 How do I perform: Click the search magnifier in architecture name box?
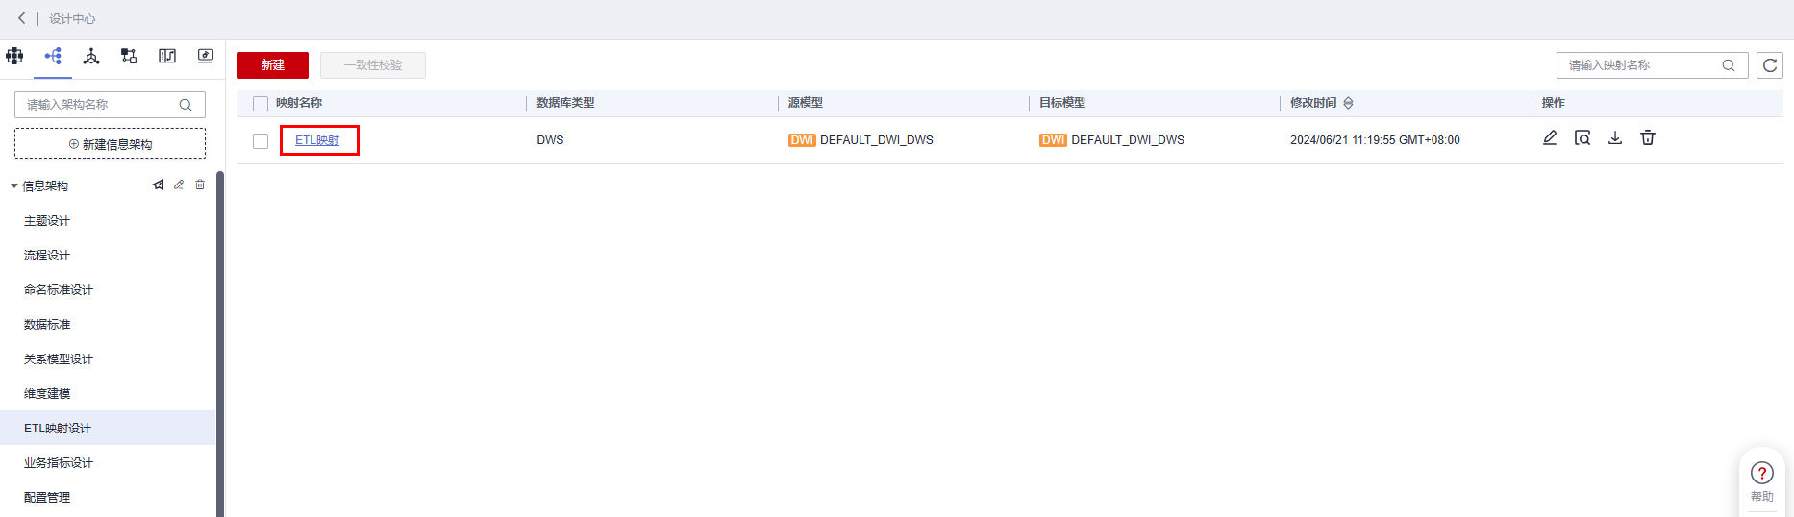(186, 105)
